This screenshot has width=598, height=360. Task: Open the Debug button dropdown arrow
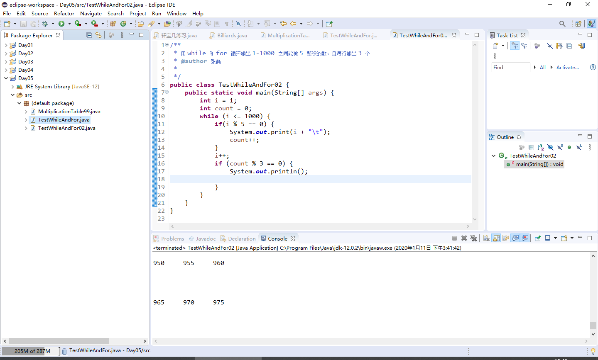(x=53, y=24)
